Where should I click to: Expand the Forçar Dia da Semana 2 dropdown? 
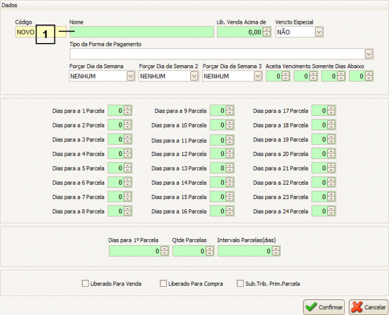click(x=194, y=76)
